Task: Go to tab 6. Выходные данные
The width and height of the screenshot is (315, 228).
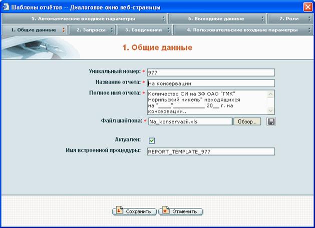Action: 217,18
